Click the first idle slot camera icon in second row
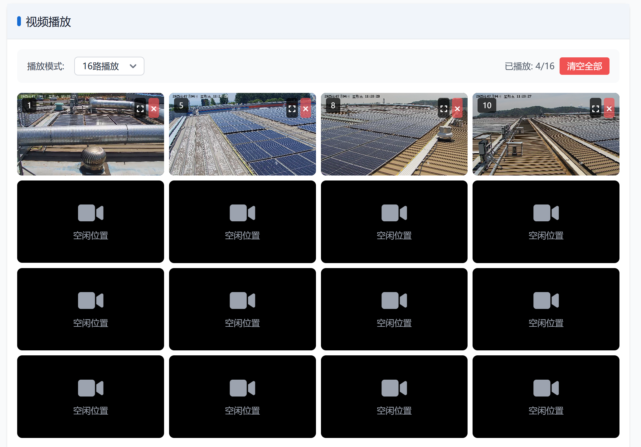 [90, 213]
